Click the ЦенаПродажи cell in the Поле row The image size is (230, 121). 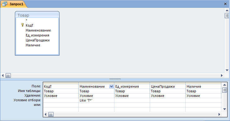click(168, 86)
